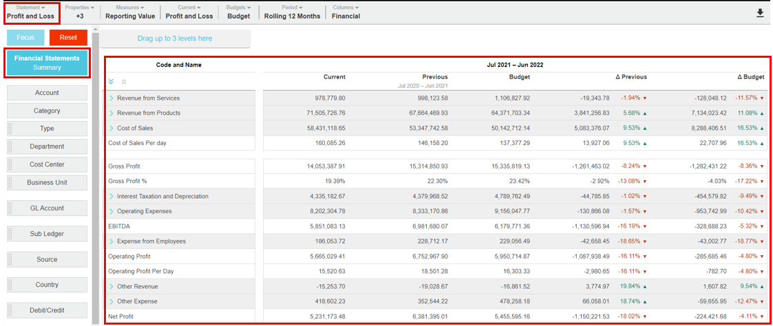Expand the Operating Expenses row
The height and width of the screenshot is (326, 773).
[112, 210]
